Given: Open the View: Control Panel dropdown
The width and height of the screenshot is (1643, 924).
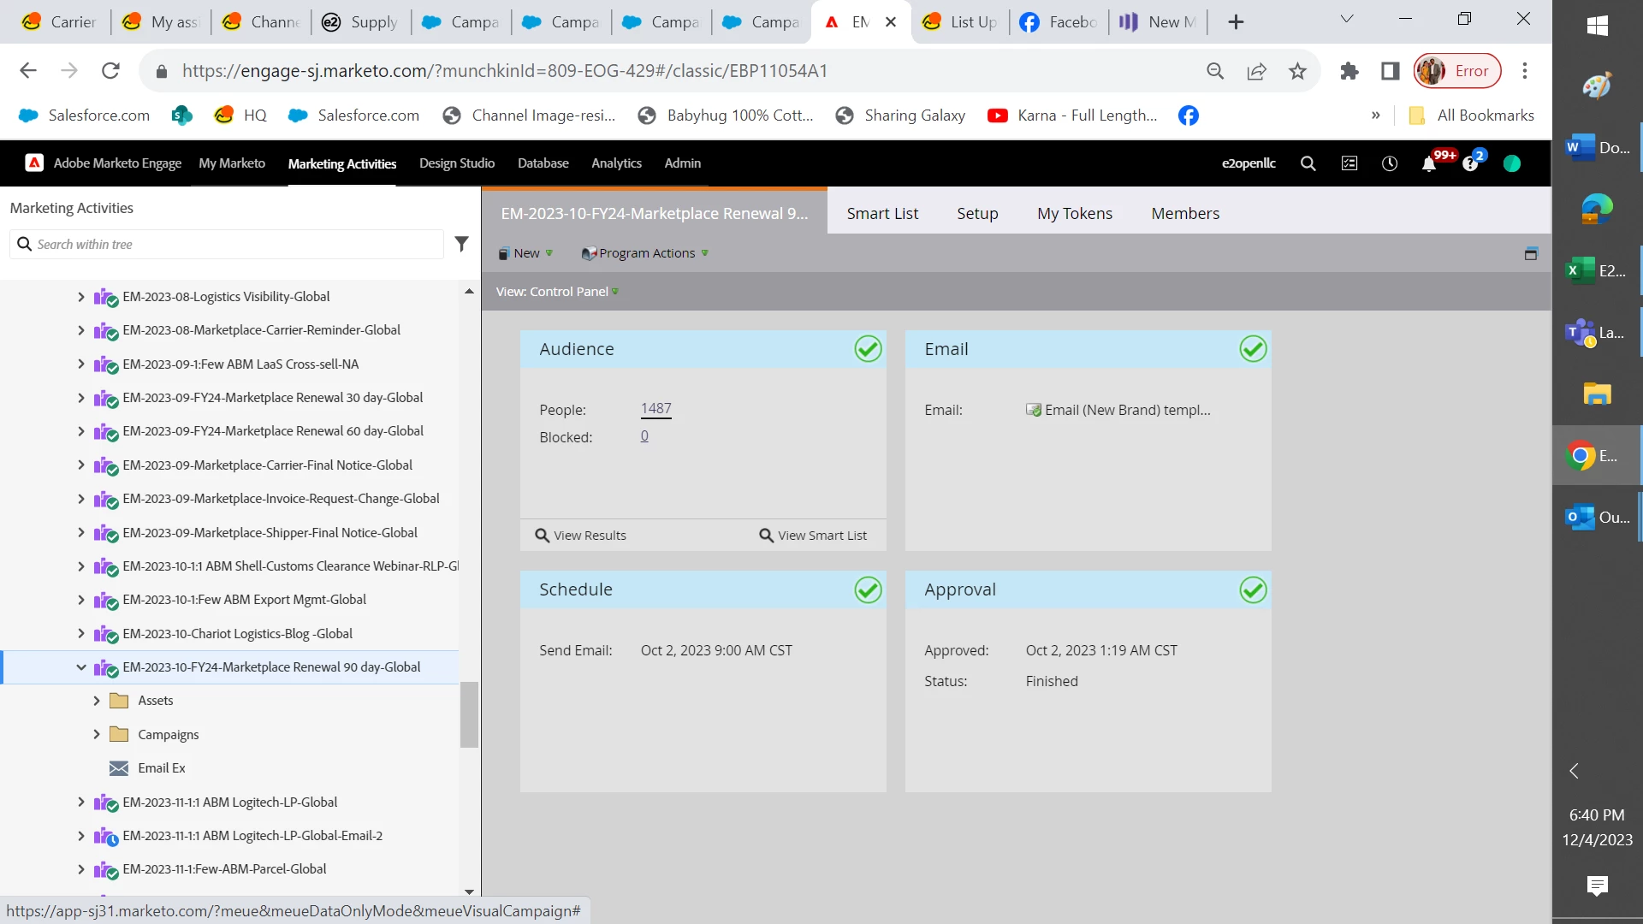Looking at the screenshot, I should click(557, 292).
